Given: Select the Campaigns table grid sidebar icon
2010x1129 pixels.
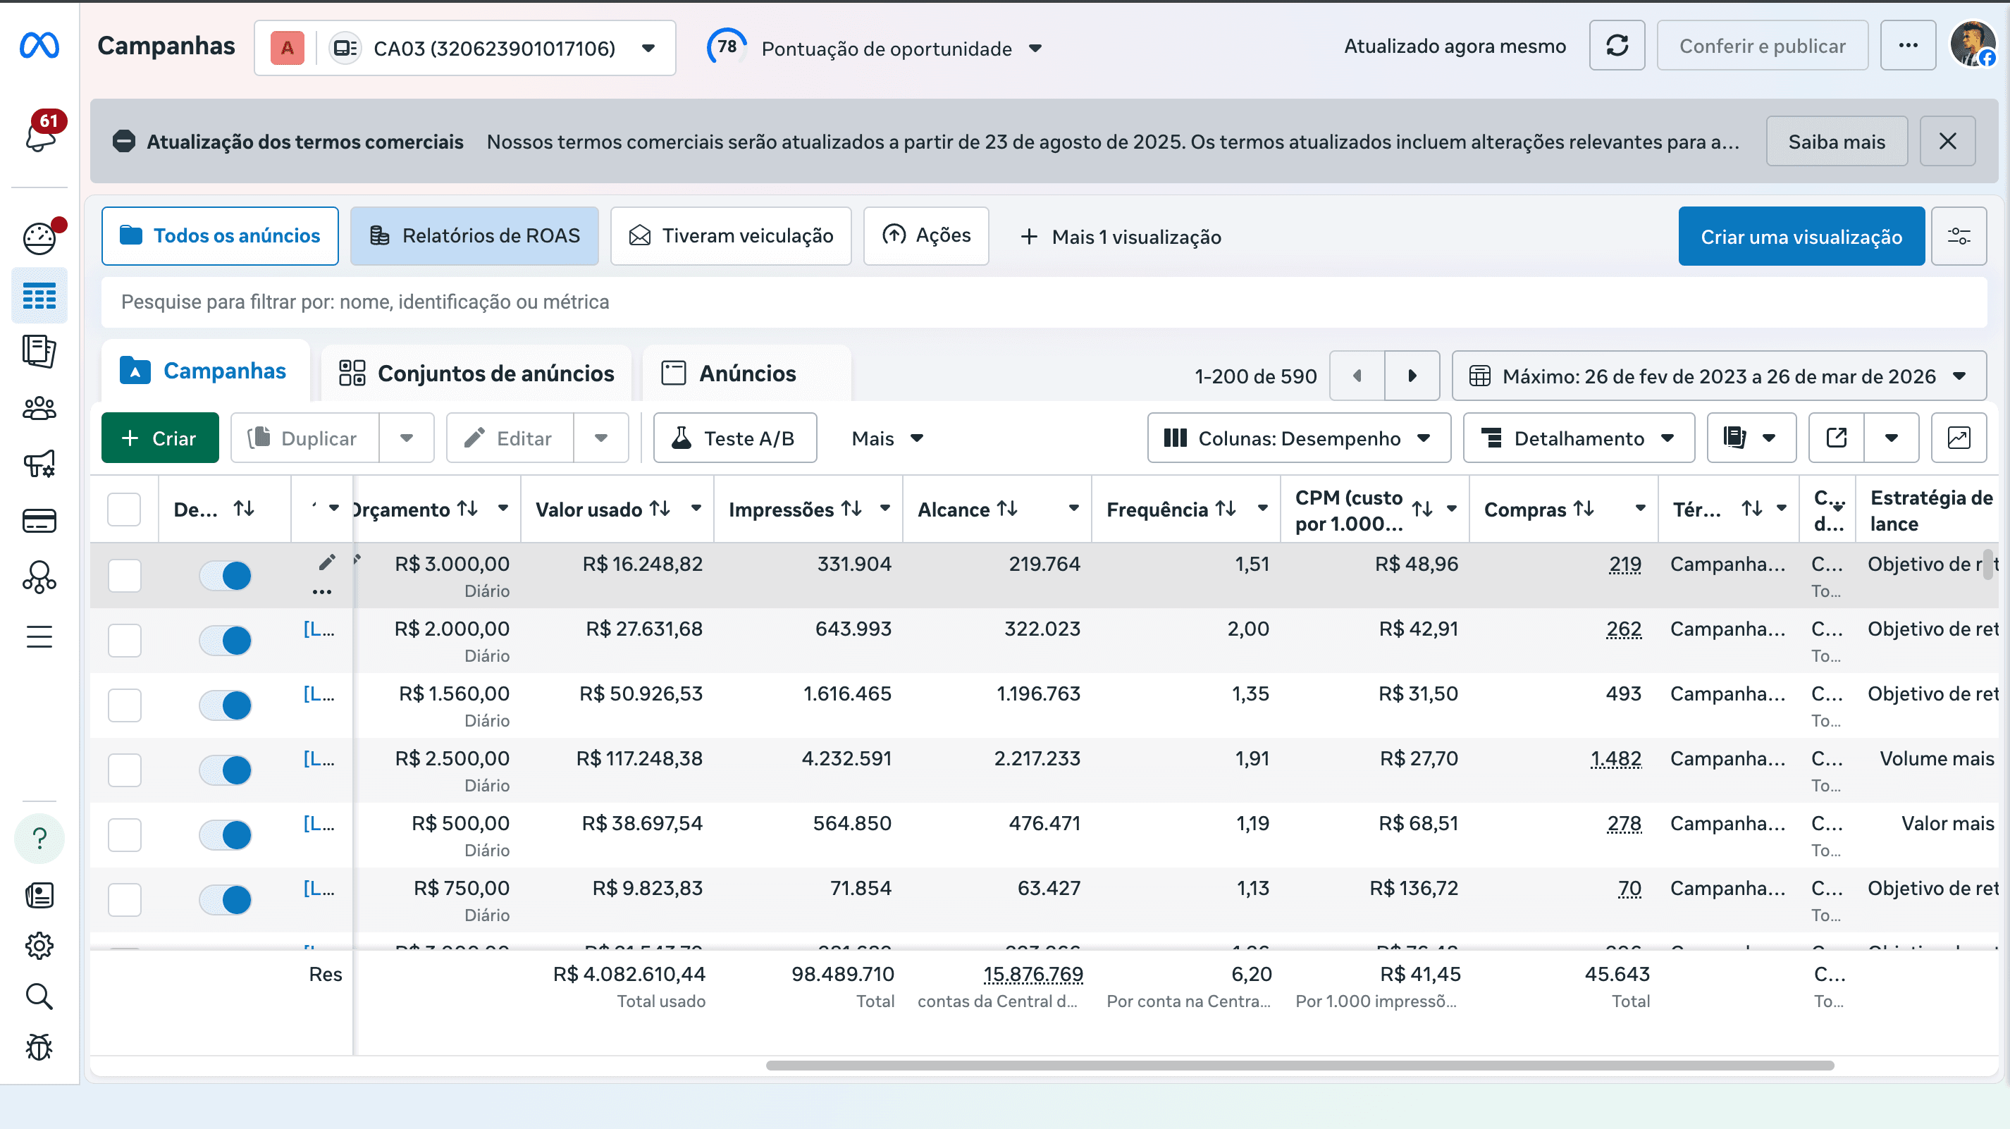Looking at the screenshot, I should pos(39,296).
